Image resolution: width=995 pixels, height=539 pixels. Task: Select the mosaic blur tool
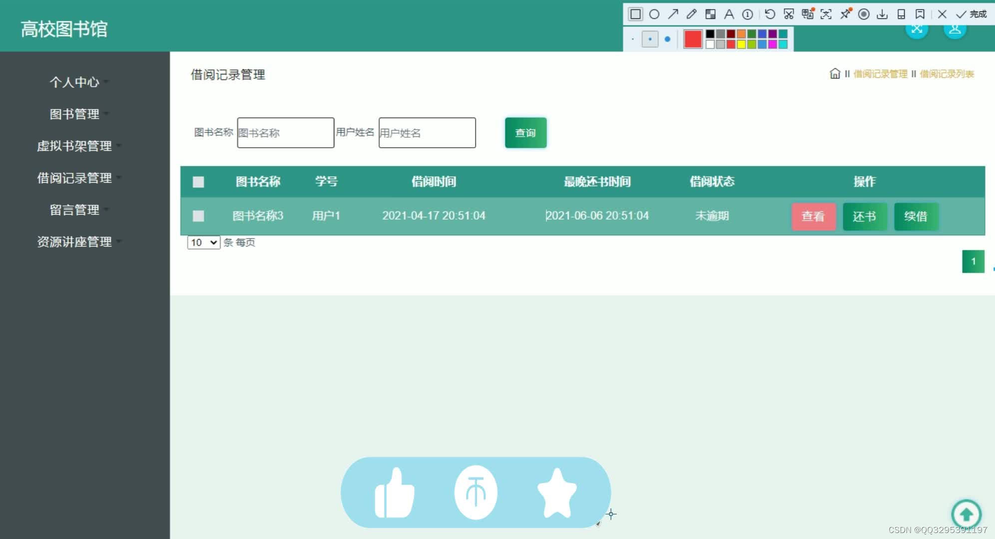click(710, 14)
